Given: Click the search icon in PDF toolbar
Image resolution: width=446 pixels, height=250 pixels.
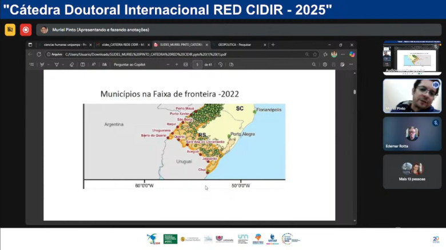Looking at the screenshot, I should 314,64.
